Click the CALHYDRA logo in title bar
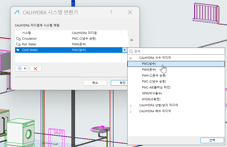227x147 pixels. pyautogui.click(x=17, y=12)
